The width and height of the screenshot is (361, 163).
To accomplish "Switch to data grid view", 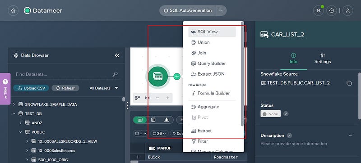I will tap(140, 120).
